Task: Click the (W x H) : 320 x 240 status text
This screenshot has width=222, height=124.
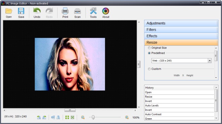Action: click(x=15, y=117)
